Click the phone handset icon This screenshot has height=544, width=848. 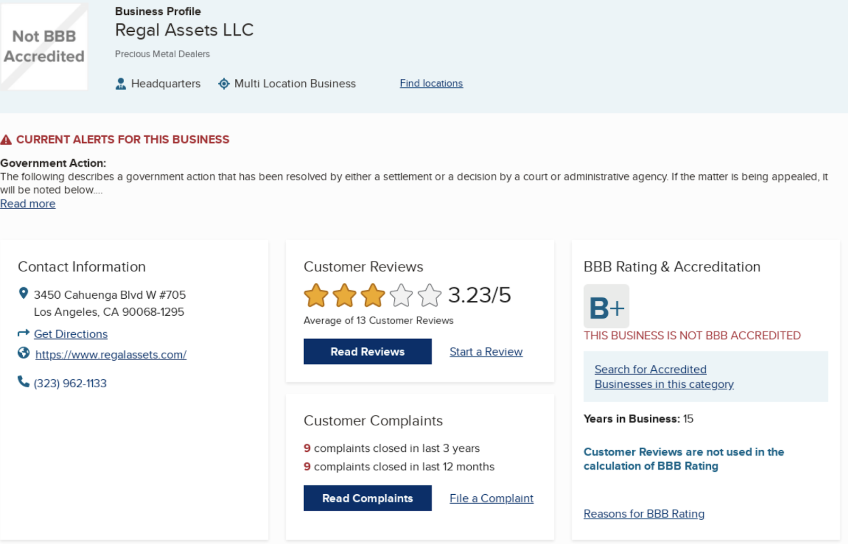point(23,381)
